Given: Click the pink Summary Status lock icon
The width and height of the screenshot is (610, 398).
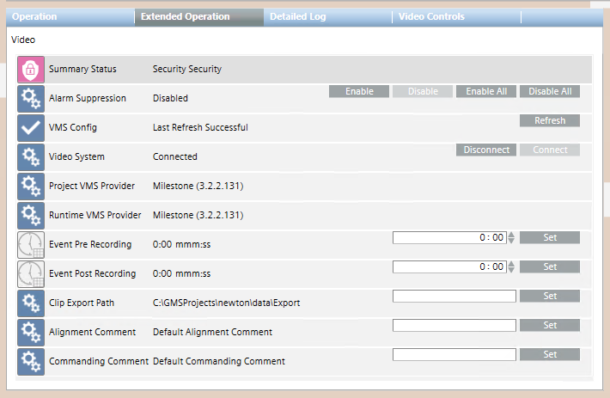Looking at the screenshot, I should [x=31, y=70].
